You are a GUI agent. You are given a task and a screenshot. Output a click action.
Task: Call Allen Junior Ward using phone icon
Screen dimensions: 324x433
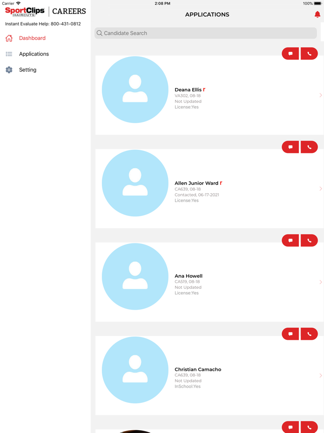(x=309, y=147)
